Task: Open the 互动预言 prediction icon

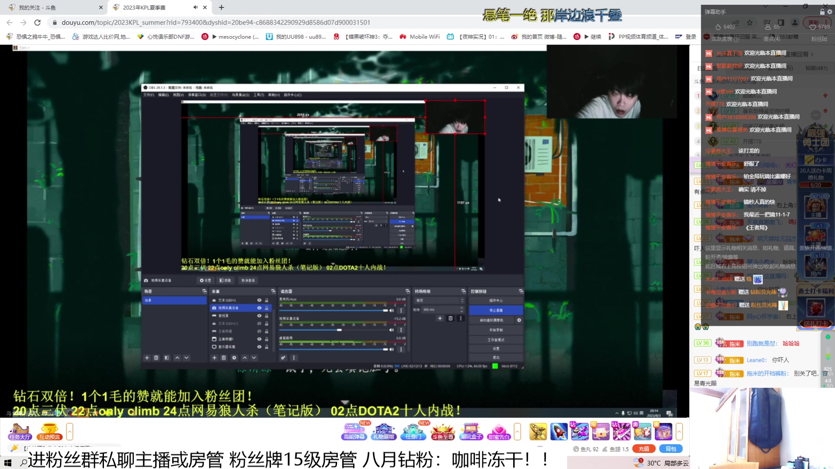Action: coord(50,431)
